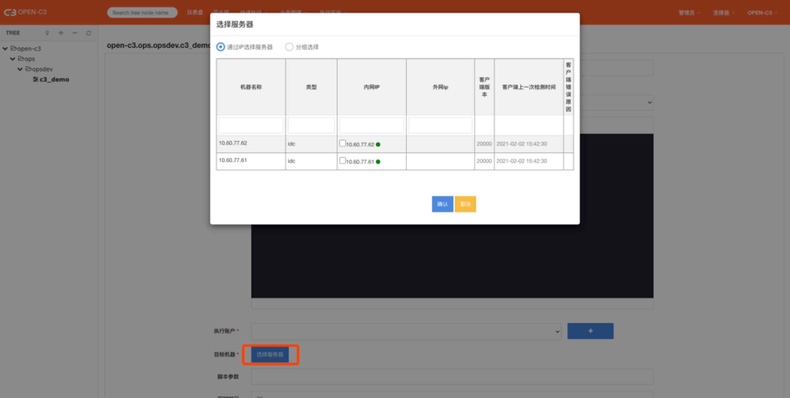The width and height of the screenshot is (790, 398).
Task: Click the tree plus add icon
Action: 61,33
